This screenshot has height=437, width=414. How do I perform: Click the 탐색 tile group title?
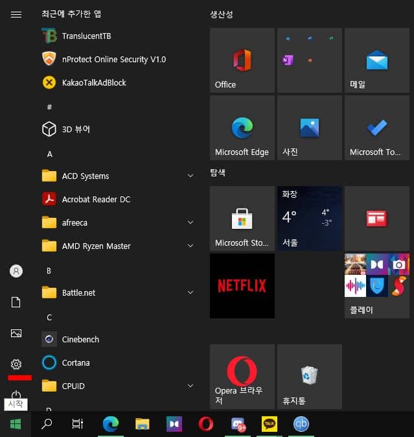[x=218, y=172]
